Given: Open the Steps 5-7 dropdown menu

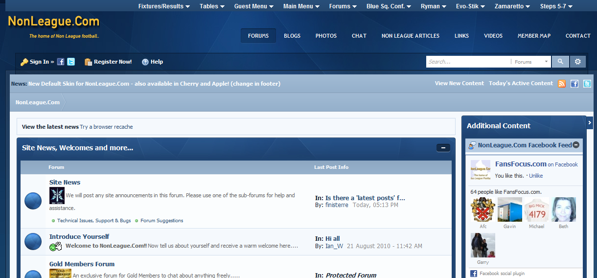Looking at the screenshot, I should tap(556, 6).
